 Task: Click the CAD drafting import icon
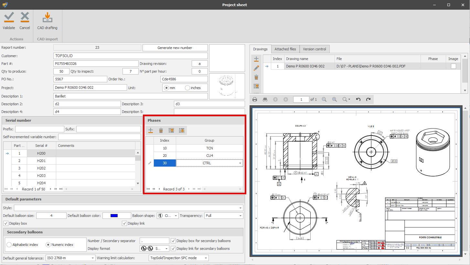(x=47, y=18)
